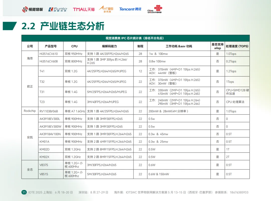Select the CPU 处理算法 cell

click(x=237, y=102)
